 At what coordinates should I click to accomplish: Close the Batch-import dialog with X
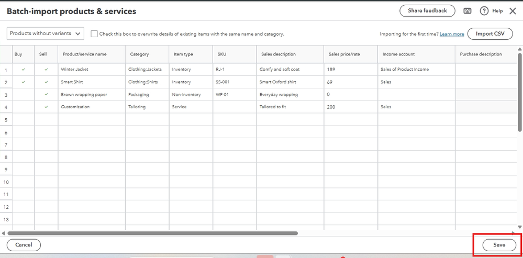coord(513,11)
